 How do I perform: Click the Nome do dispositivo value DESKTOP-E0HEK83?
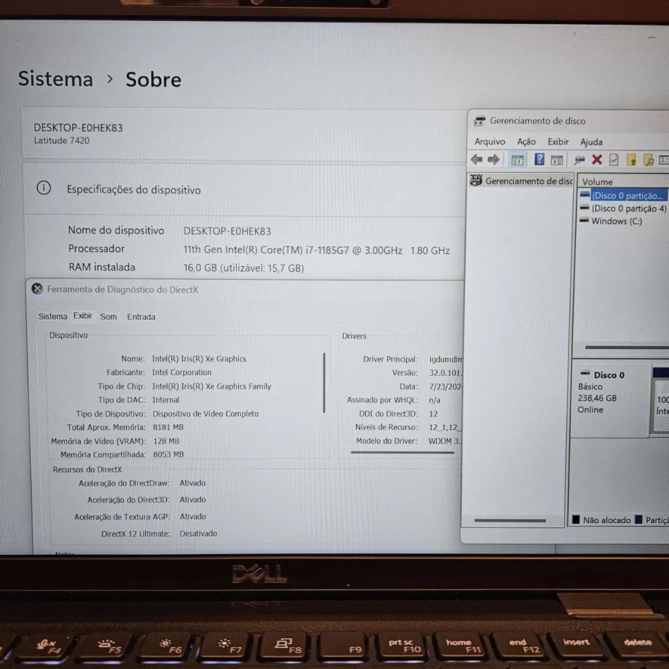(x=227, y=231)
